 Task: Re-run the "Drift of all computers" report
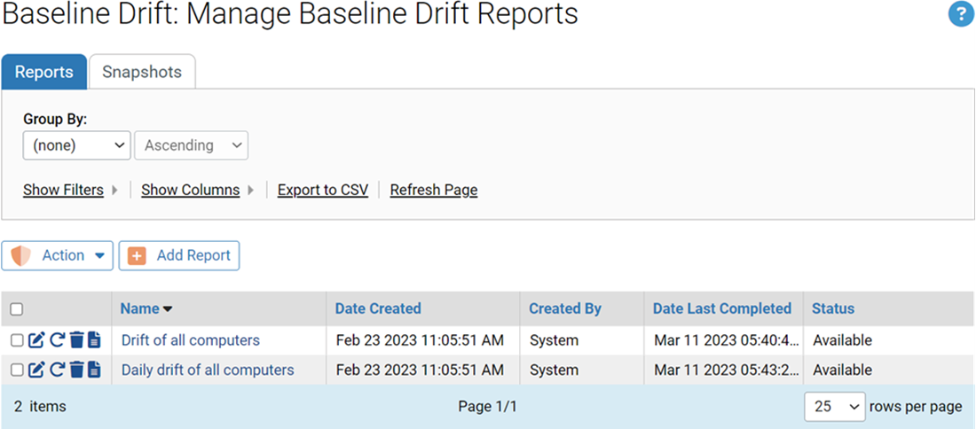(x=57, y=340)
